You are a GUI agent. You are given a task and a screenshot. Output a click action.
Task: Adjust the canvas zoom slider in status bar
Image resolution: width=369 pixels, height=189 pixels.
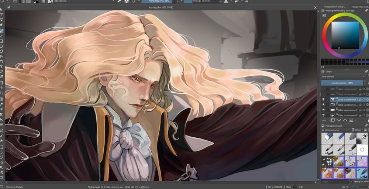(x=359, y=187)
